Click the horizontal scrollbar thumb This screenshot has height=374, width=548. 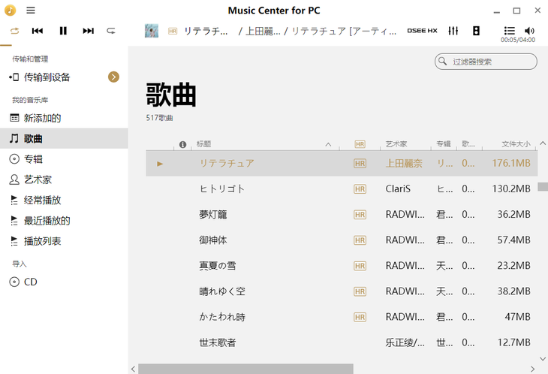[x=245, y=369]
